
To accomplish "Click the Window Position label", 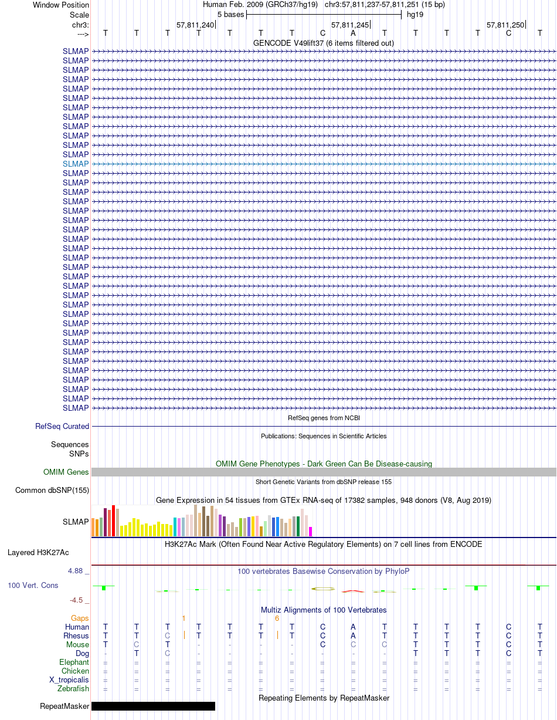I will point(61,5).
